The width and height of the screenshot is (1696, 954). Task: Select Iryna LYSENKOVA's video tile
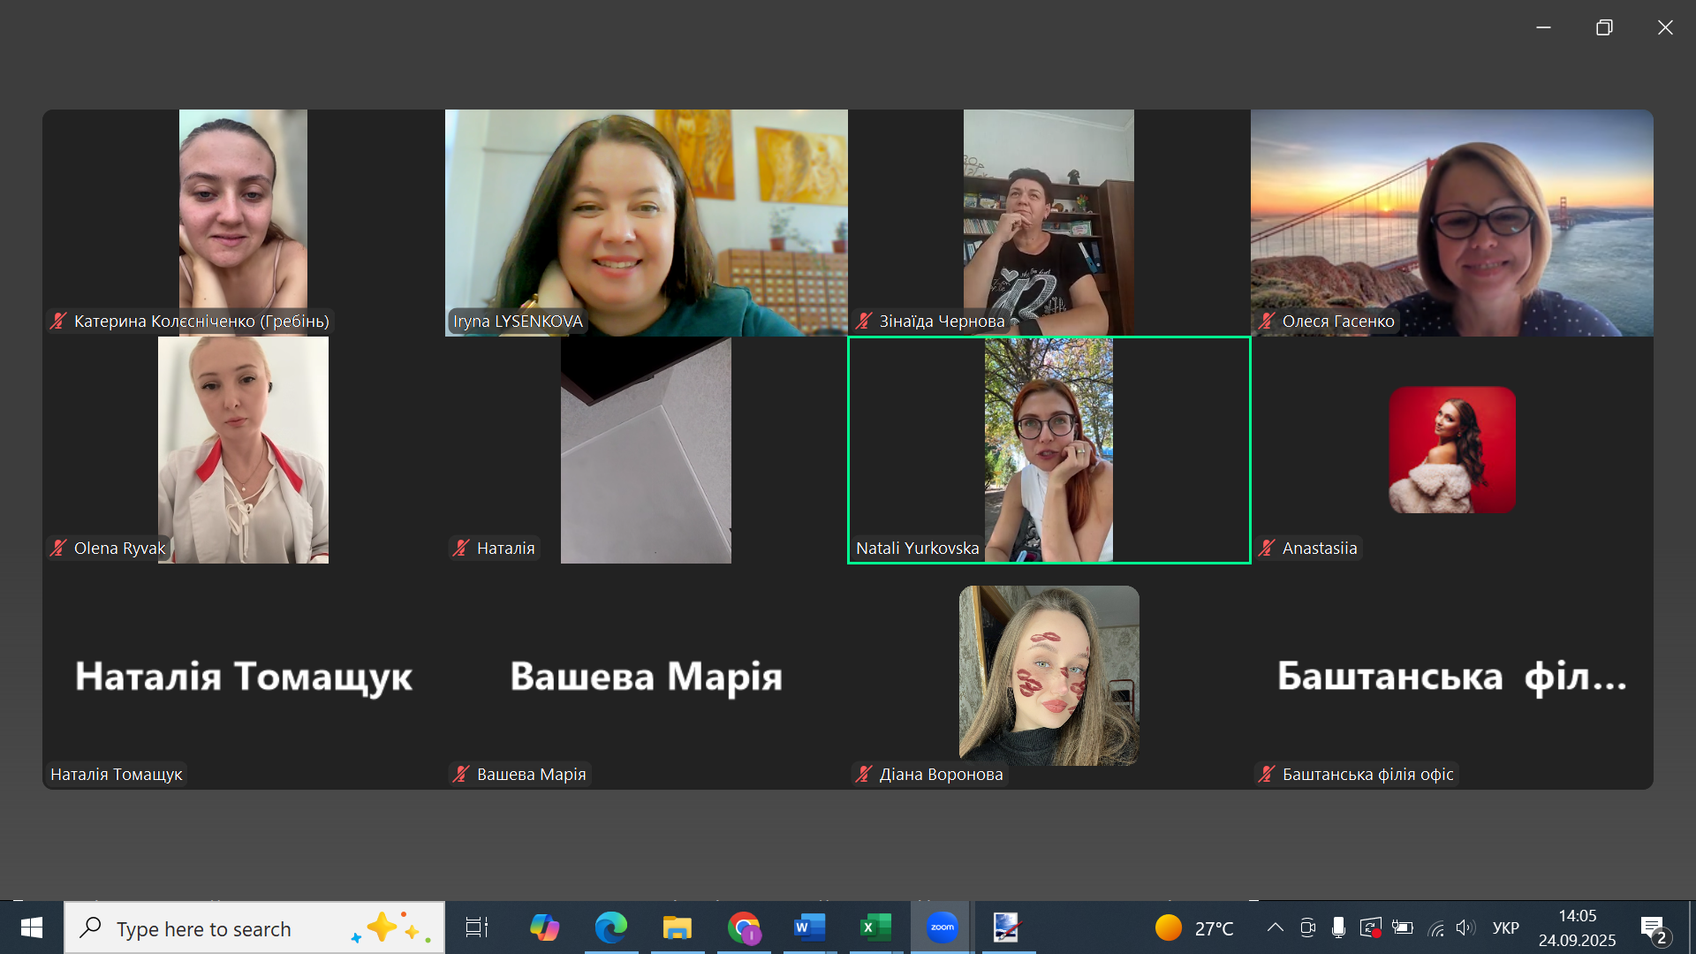coord(646,221)
